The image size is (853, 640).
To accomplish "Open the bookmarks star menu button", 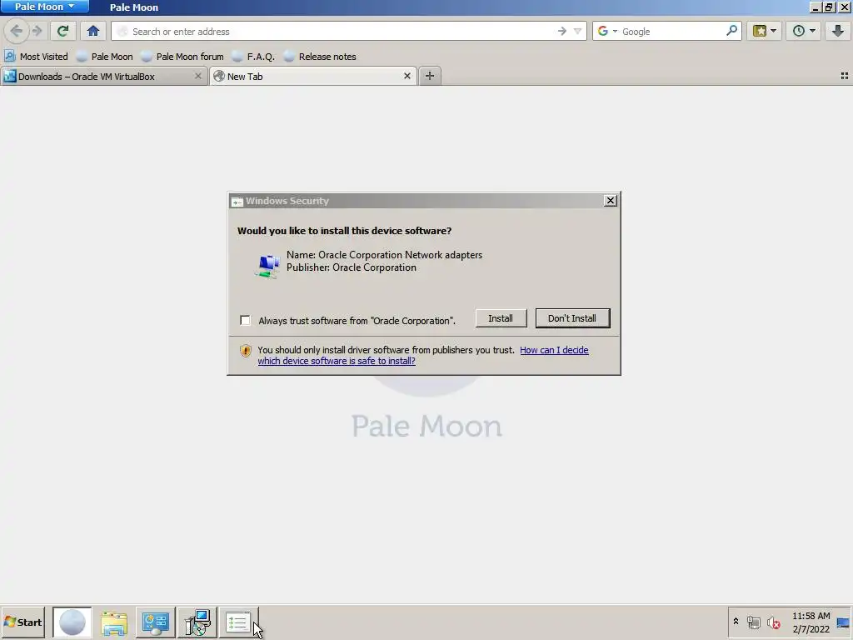I will [765, 31].
